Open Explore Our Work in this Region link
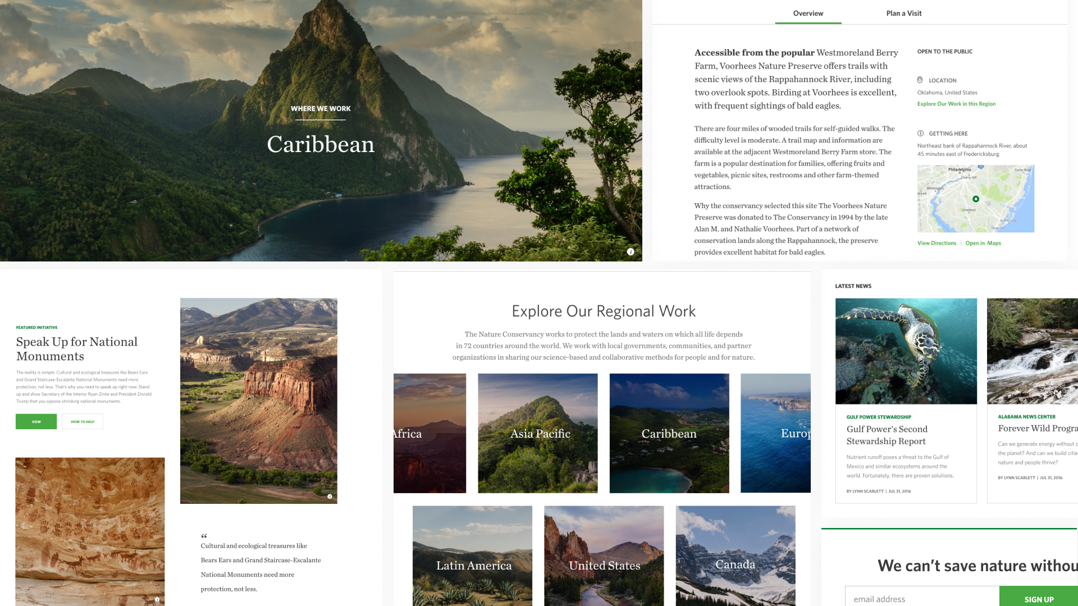1078x606 pixels. (956, 104)
